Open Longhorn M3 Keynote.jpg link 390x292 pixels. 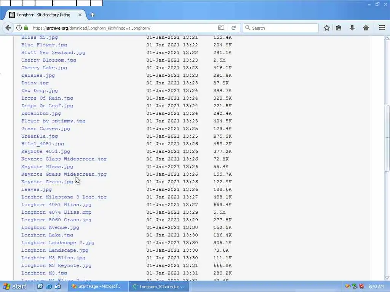coord(56,265)
